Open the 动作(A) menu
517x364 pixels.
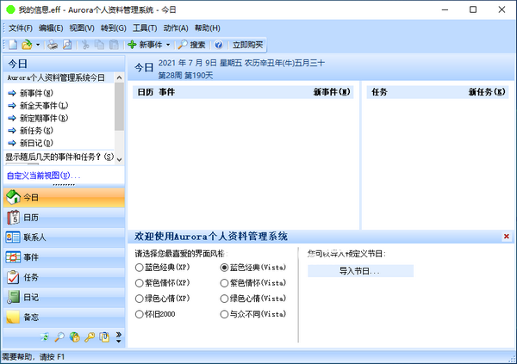(x=176, y=28)
